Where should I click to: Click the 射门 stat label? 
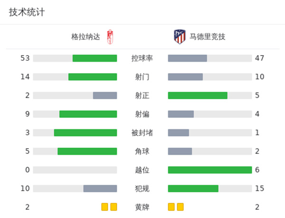pyautogui.click(x=142, y=77)
